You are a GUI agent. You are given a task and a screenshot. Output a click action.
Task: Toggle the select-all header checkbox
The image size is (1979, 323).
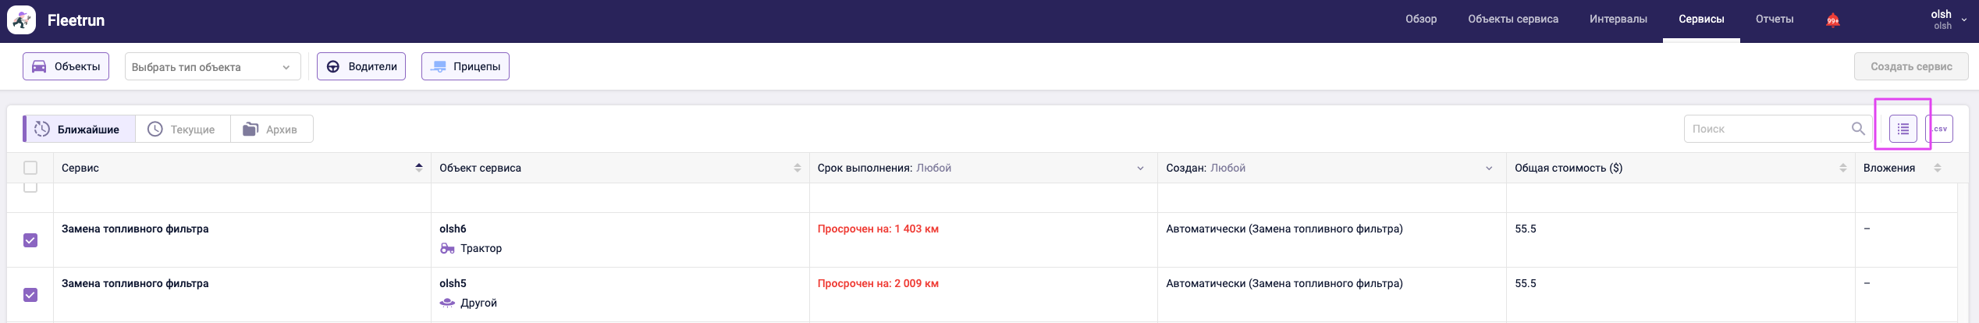coord(30,168)
